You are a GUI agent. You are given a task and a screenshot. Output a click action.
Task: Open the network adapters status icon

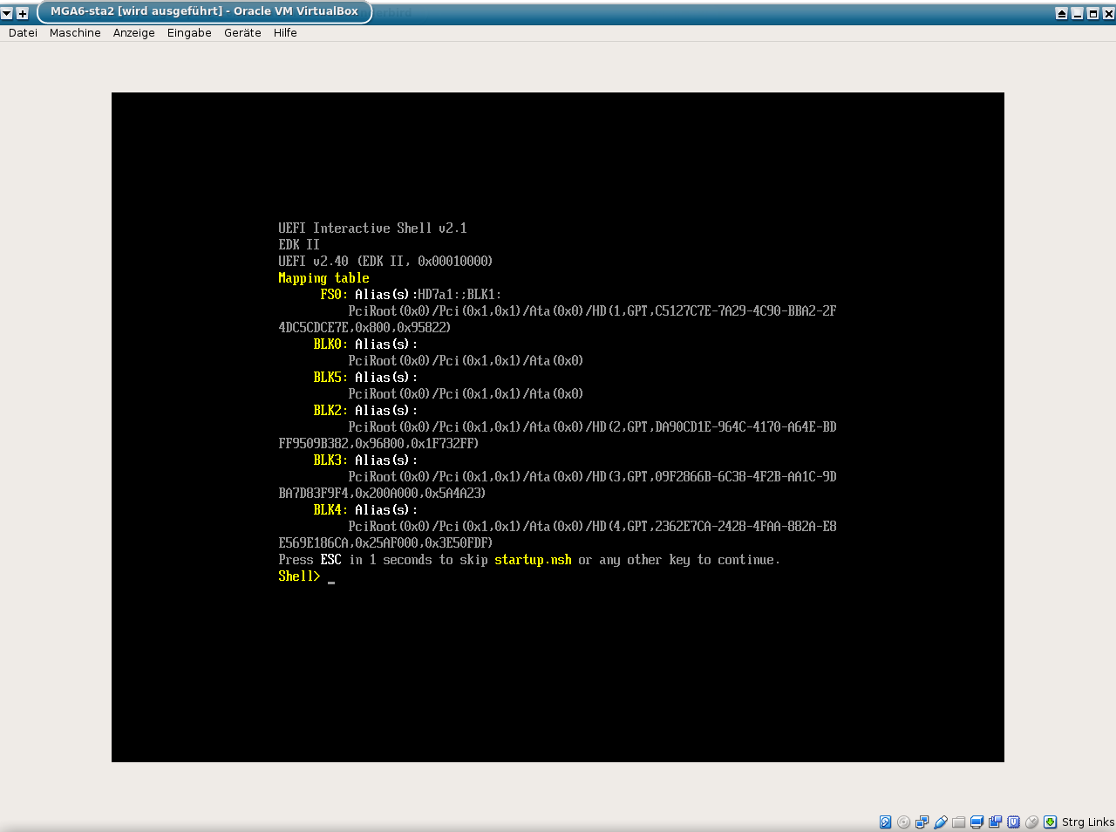tap(922, 822)
